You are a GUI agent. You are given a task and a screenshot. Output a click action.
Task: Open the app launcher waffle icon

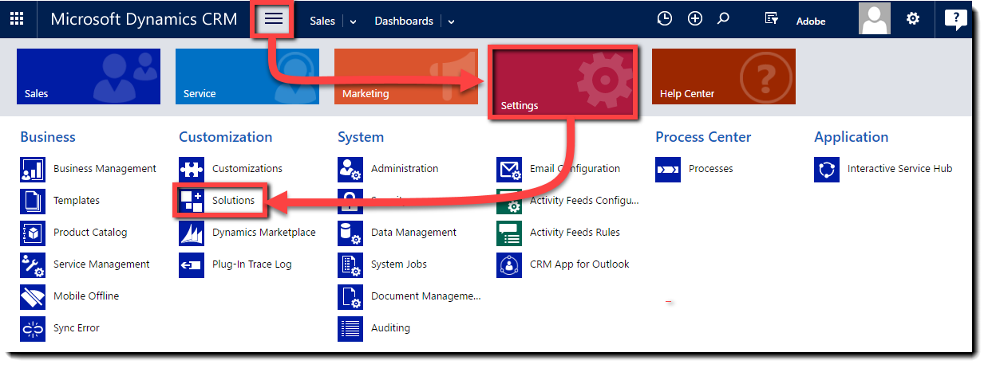(x=17, y=19)
